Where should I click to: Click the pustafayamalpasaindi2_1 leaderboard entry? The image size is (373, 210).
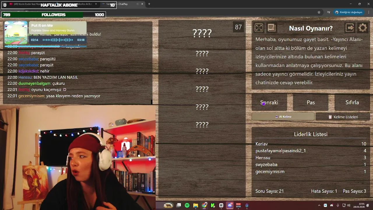pyautogui.click(x=311, y=151)
